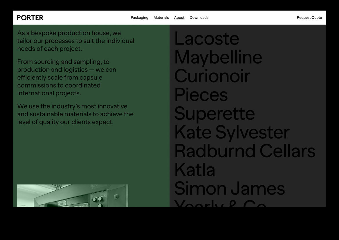Open the Curionoir client entry
The height and width of the screenshot is (240, 339).
coord(212,76)
